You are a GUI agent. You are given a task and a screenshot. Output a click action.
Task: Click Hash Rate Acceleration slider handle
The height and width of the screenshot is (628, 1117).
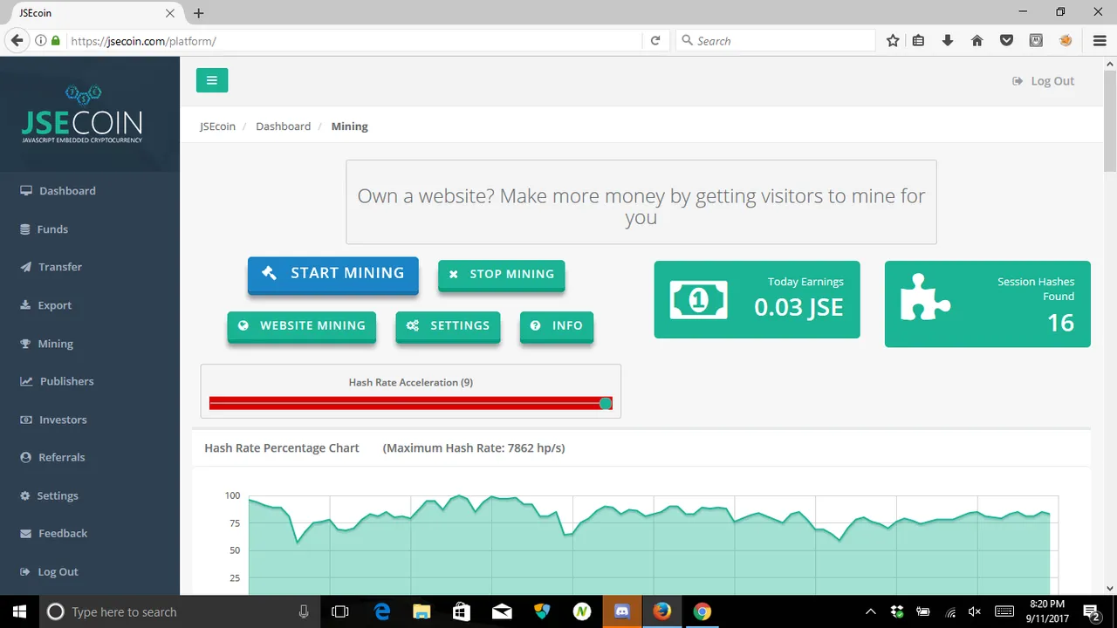(x=606, y=403)
